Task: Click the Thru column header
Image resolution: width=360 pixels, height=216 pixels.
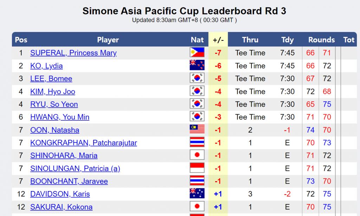Action: (x=250, y=40)
